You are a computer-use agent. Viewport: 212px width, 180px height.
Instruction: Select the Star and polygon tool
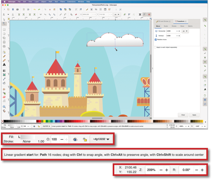coord(4,38)
